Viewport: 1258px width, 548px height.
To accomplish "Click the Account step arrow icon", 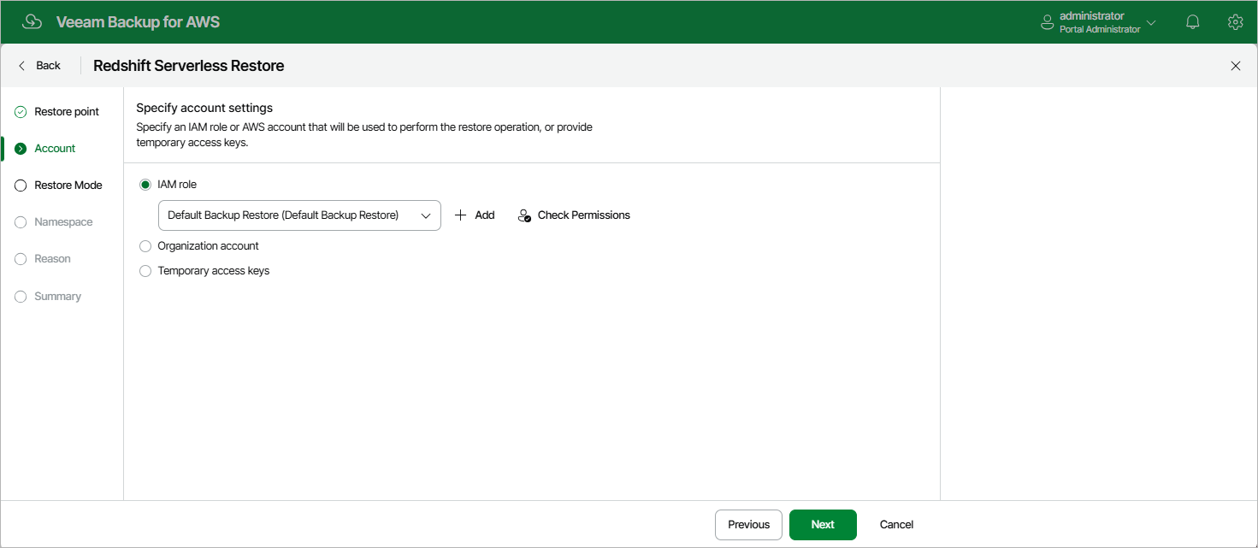I will 21,149.
